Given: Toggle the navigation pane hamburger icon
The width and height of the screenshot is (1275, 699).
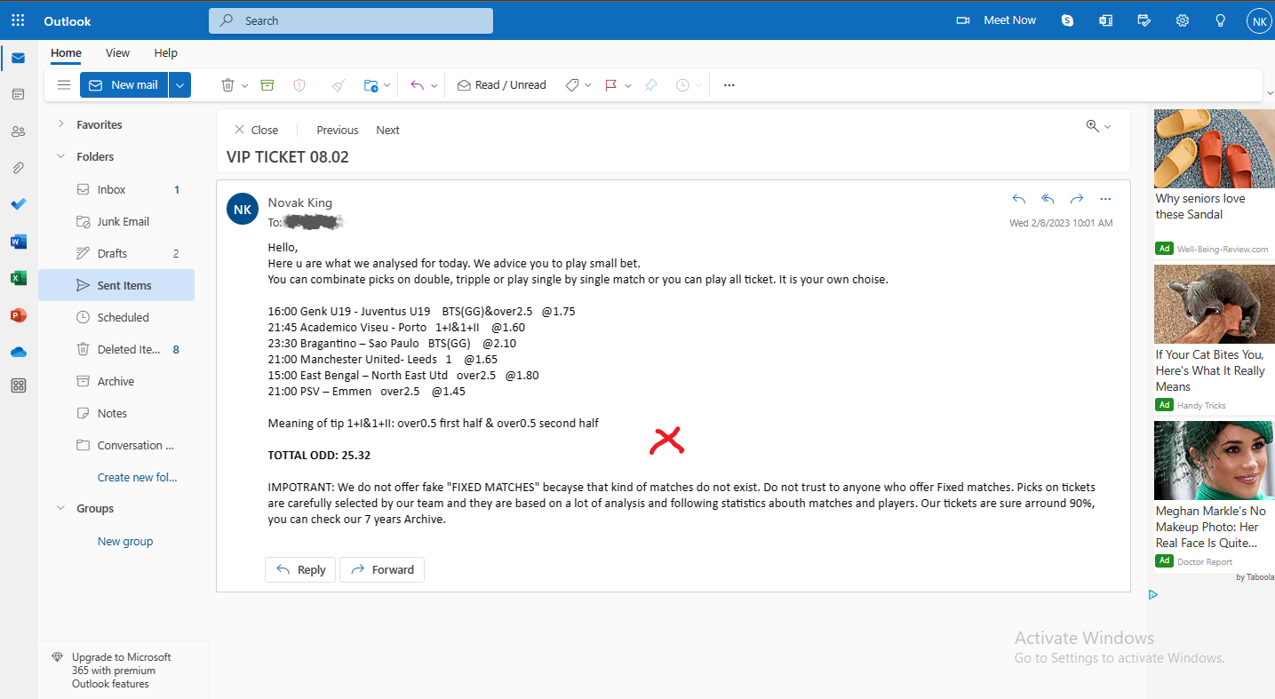Looking at the screenshot, I should [x=63, y=85].
